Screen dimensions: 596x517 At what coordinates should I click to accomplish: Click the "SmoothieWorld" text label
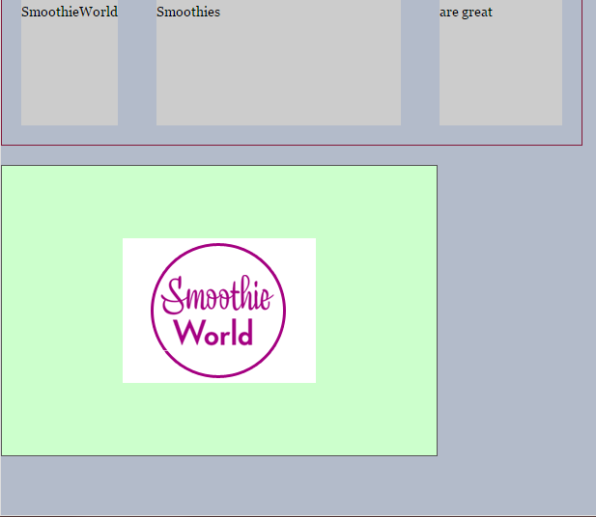tap(70, 13)
